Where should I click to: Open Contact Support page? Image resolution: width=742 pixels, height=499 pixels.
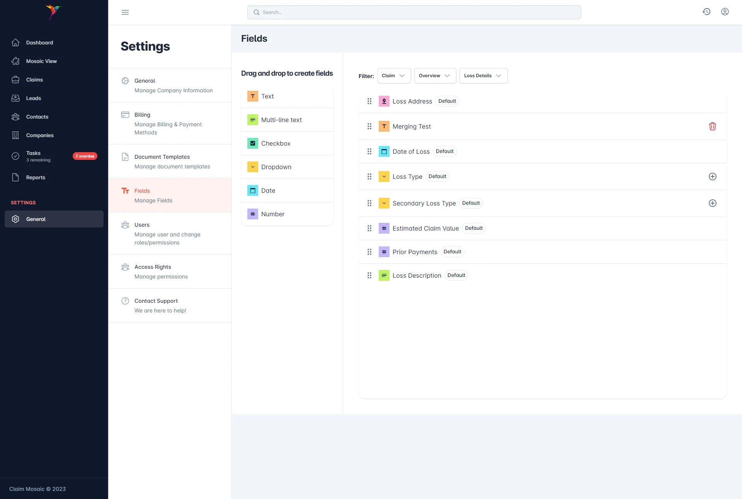tap(156, 301)
